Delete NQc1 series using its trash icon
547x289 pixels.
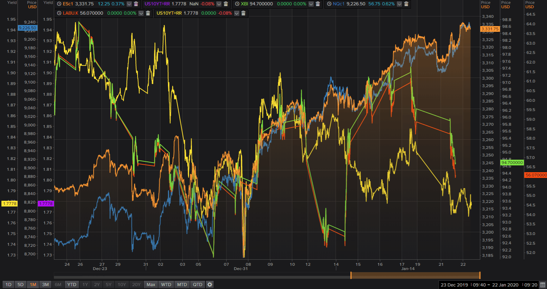click(406, 4)
